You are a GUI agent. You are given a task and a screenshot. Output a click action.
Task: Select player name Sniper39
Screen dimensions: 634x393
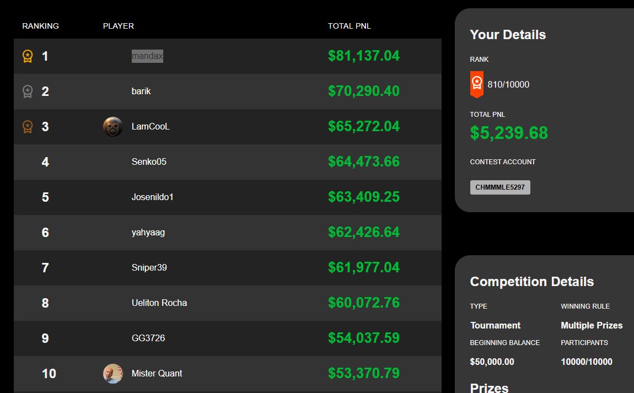pyautogui.click(x=149, y=268)
